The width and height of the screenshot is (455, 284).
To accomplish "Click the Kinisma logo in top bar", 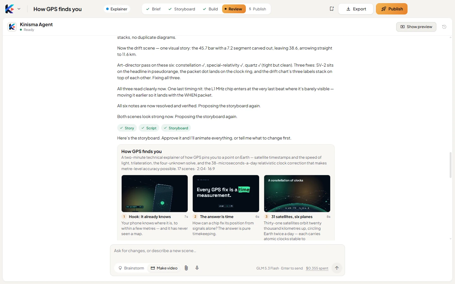I will click(9, 9).
